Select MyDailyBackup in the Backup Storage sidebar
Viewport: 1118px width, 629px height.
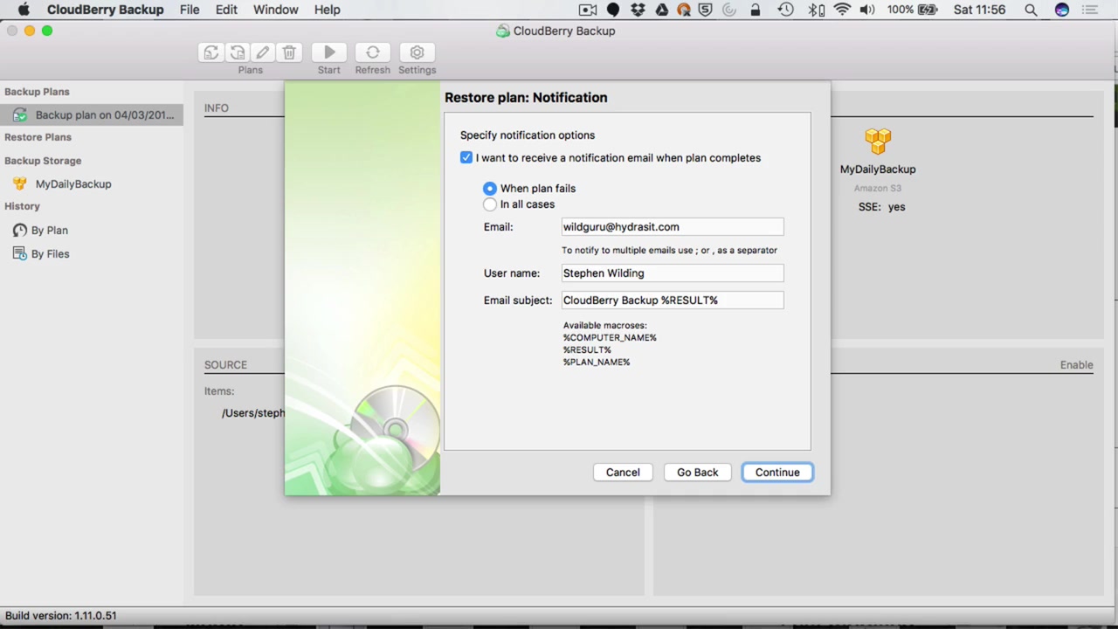point(92,183)
